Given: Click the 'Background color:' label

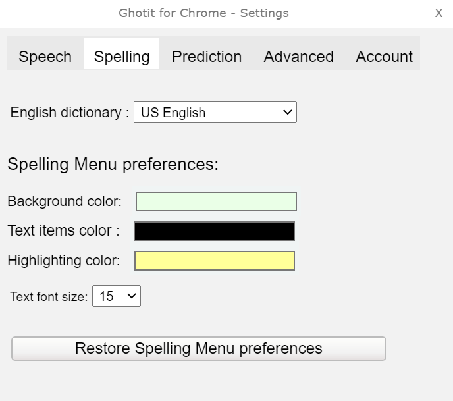Looking at the screenshot, I should (x=65, y=201).
